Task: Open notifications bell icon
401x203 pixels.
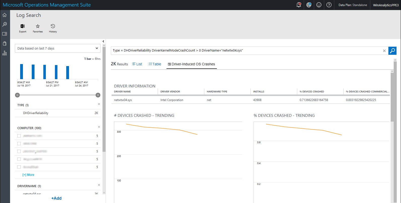Action: point(299,5)
